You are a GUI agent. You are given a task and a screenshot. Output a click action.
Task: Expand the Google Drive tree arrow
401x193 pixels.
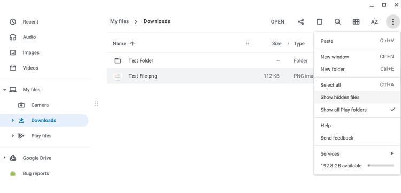click(x=4, y=158)
